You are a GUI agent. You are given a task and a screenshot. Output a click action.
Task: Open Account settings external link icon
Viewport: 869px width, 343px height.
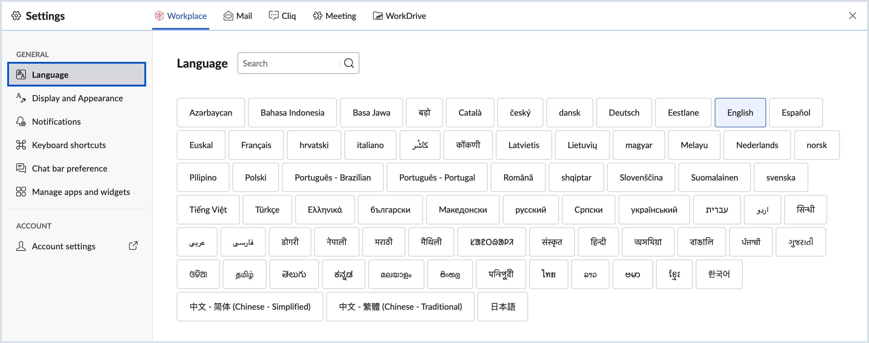tap(133, 246)
